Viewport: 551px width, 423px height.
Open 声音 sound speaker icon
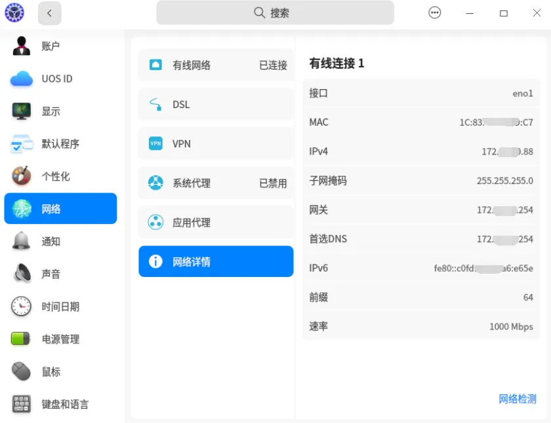(x=22, y=274)
